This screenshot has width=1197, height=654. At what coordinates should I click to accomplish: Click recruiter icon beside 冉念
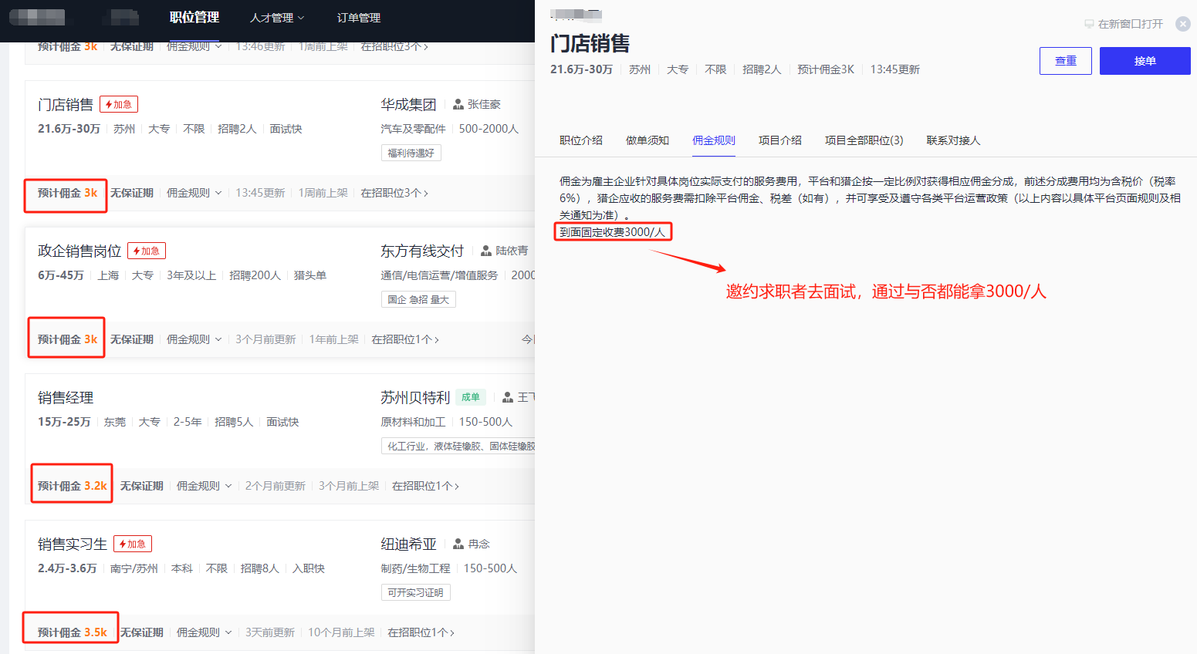458,544
